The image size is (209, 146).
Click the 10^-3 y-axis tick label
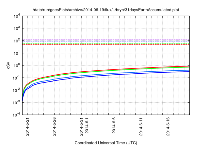pyautogui.click(x=16, y=103)
